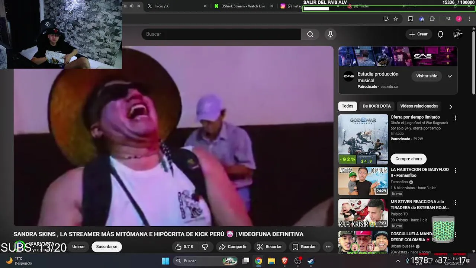
Task: Open media controls icon in Chrome toolbar
Action: click(x=448, y=19)
